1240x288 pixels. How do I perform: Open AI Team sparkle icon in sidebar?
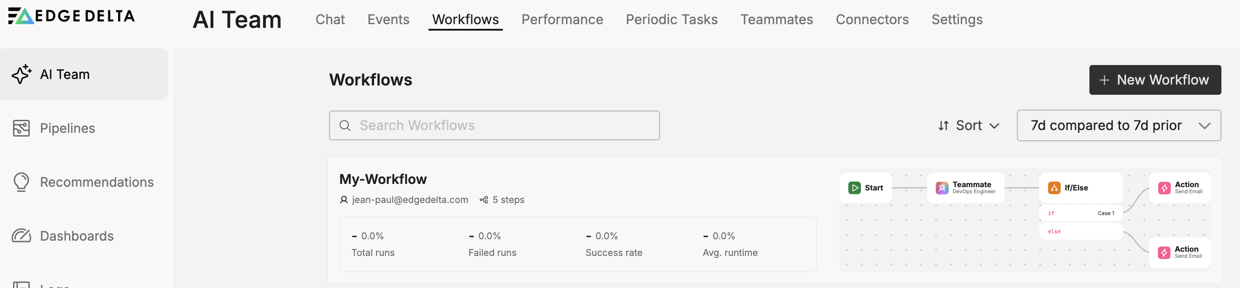pos(21,74)
